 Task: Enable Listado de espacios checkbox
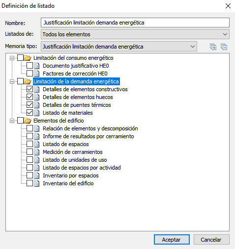[x=29, y=144]
